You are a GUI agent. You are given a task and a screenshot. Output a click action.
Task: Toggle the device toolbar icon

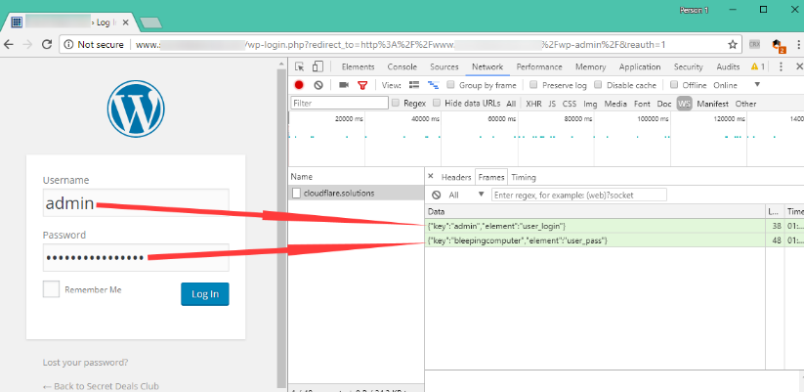tap(319, 66)
